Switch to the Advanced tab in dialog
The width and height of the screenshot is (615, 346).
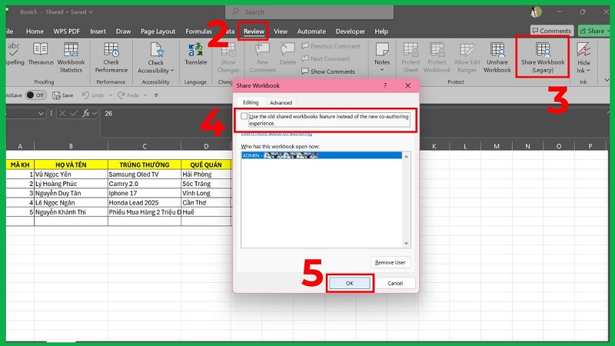[281, 102]
